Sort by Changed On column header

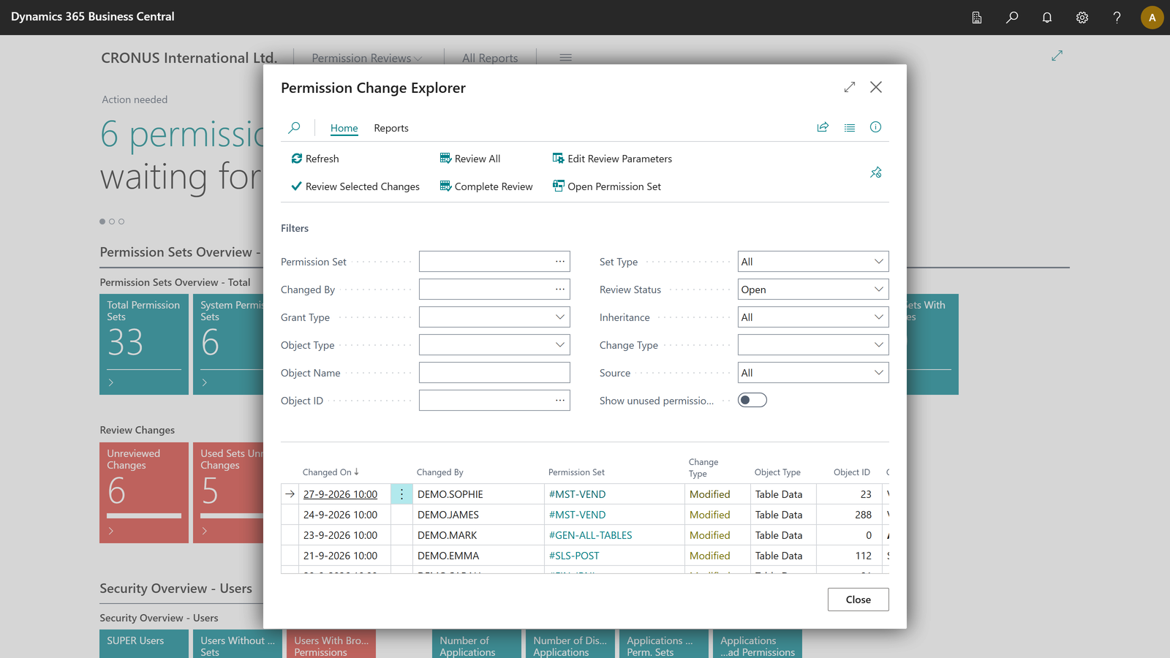pyautogui.click(x=331, y=472)
